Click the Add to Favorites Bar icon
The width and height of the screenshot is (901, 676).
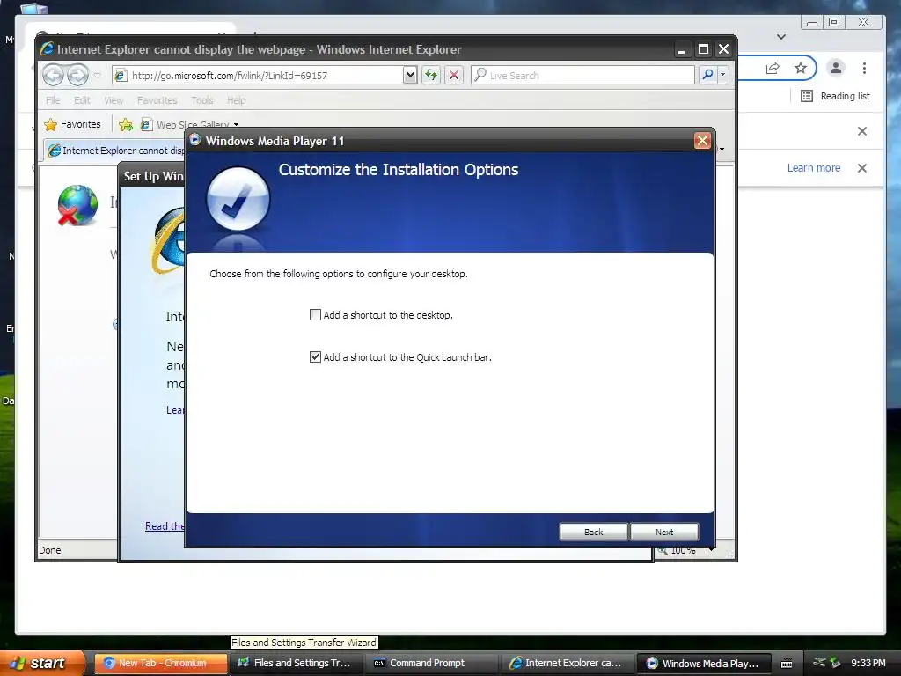coord(125,124)
